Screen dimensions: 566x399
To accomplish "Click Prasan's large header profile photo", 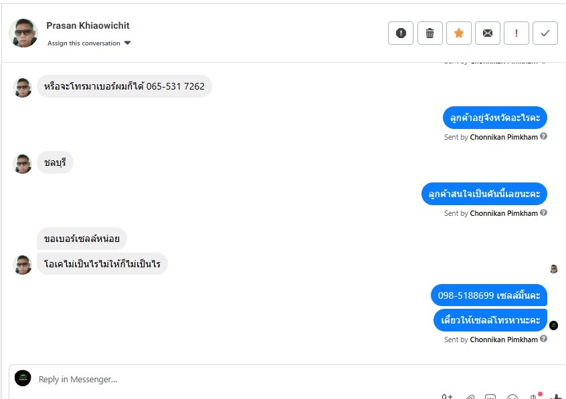I will pos(23,33).
